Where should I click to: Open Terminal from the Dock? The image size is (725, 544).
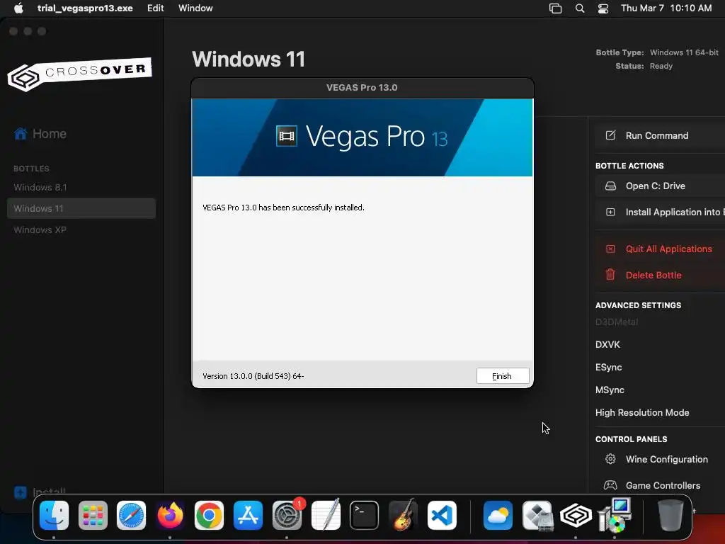pyautogui.click(x=365, y=516)
